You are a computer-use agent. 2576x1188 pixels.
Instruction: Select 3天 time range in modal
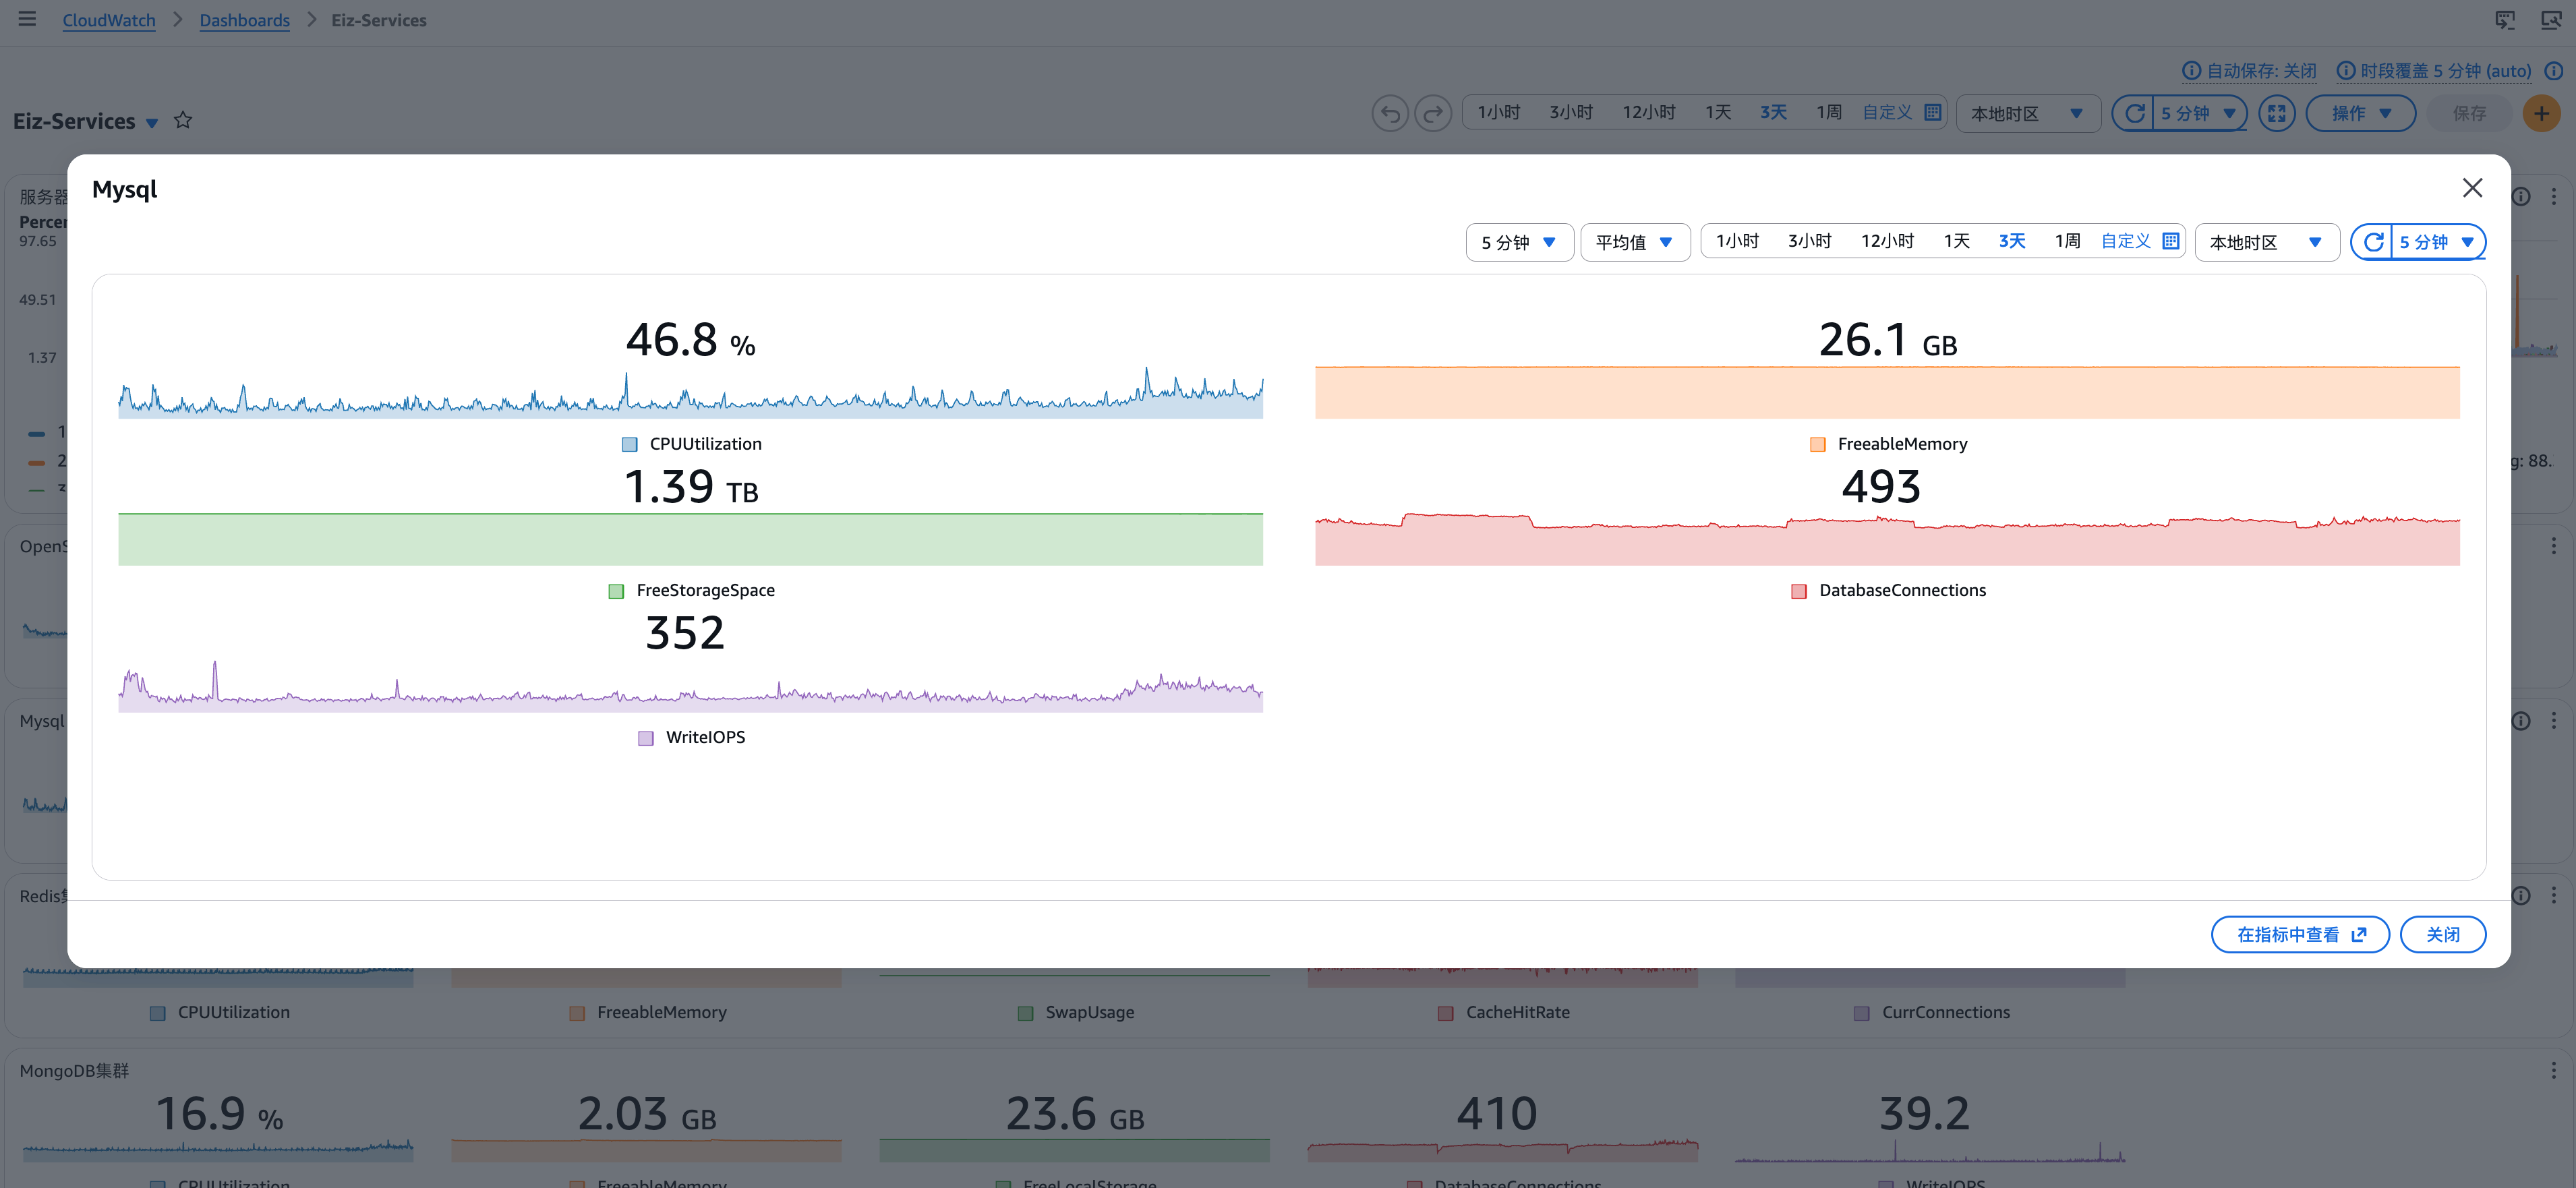click(x=2012, y=241)
